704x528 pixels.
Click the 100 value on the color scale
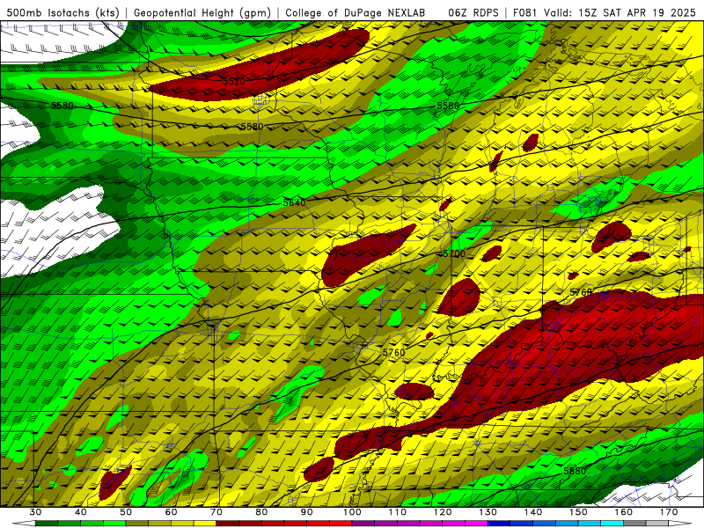(x=352, y=512)
